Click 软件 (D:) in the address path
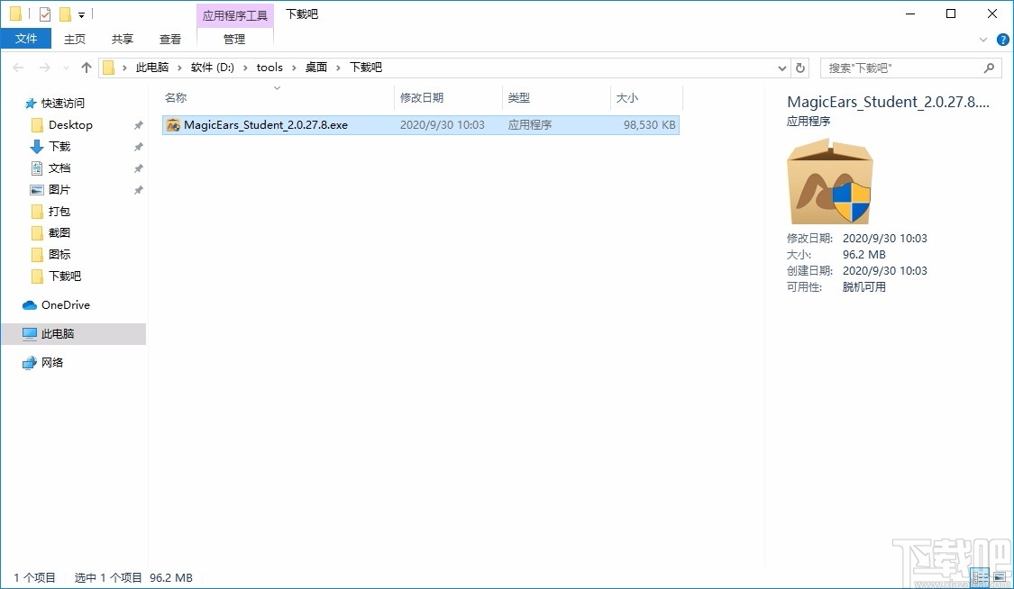The width and height of the screenshot is (1014, 589). click(x=212, y=68)
